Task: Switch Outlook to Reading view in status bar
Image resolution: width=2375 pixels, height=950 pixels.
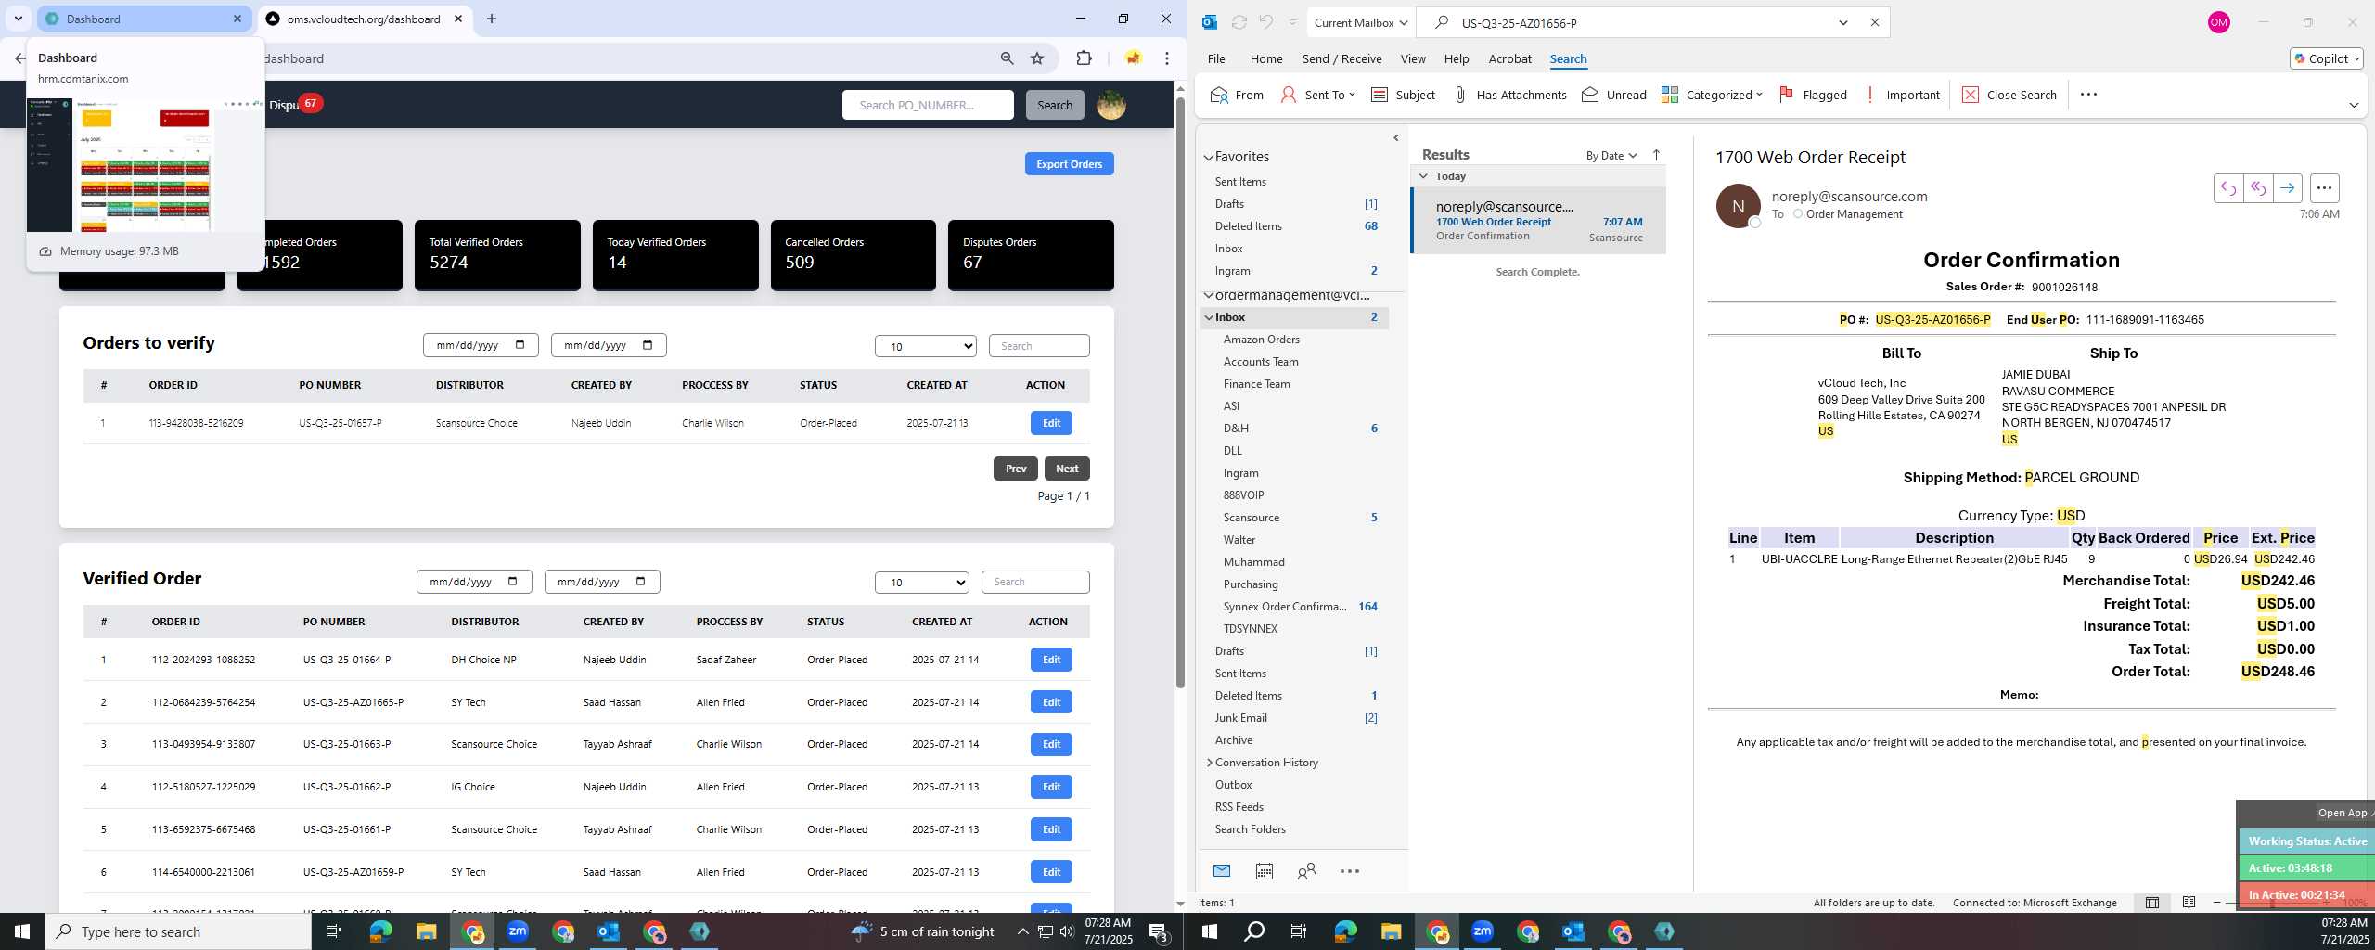Action: coord(2189,902)
